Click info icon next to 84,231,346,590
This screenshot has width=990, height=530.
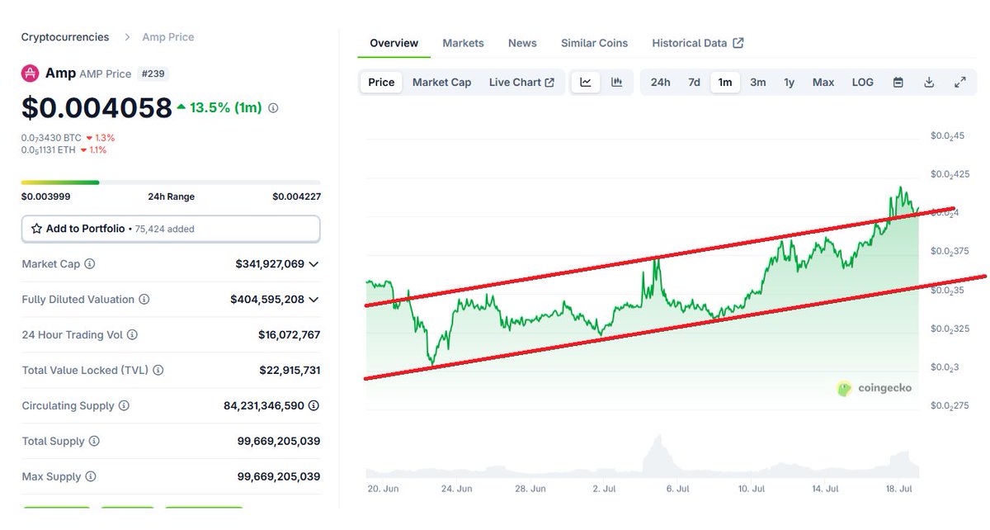coord(314,406)
